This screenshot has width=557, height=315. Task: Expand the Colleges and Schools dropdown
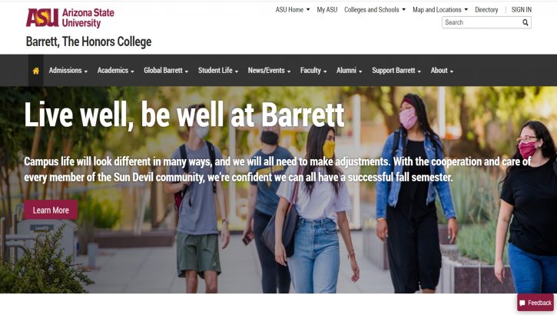[375, 9]
